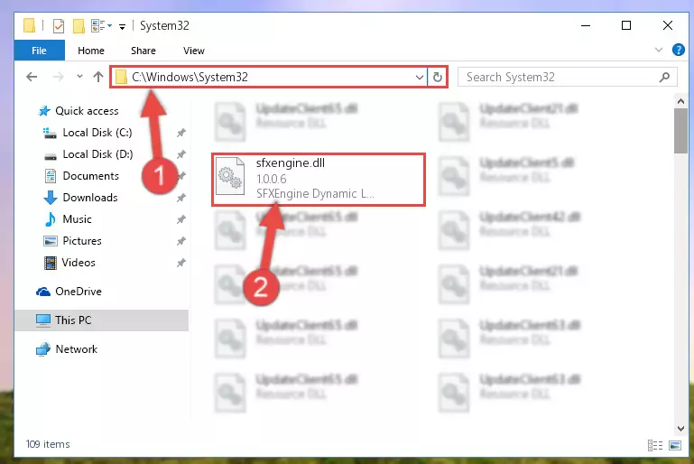
Task: Open the File ribbon tab
Action: (39, 51)
